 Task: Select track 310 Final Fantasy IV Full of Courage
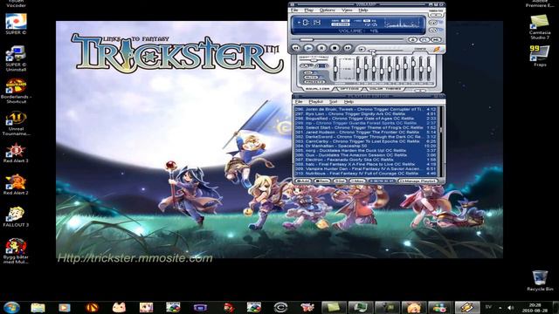(365, 174)
